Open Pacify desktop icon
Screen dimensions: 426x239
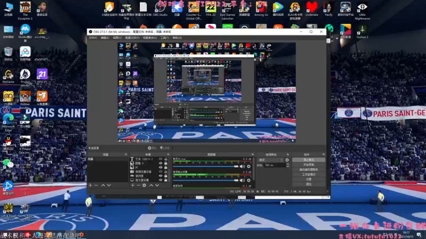(x=329, y=8)
